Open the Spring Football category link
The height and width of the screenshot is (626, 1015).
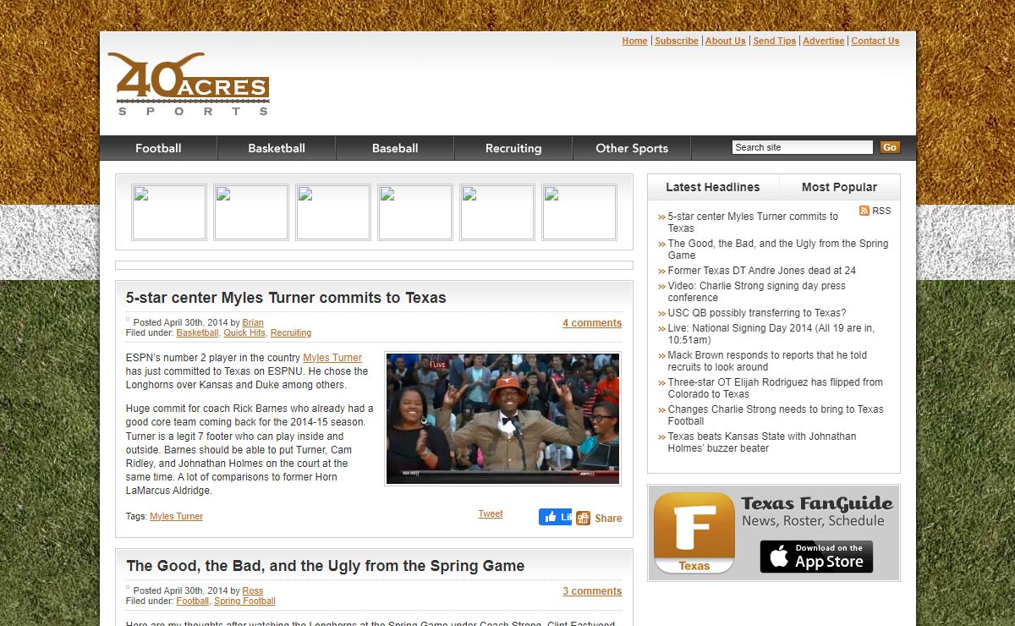click(x=244, y=601)
